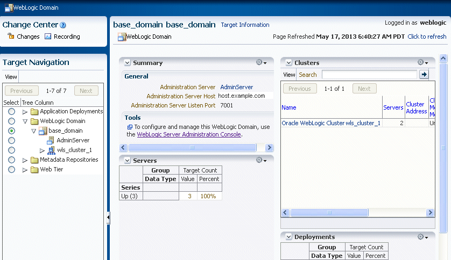Click Clusters table scrollbar right arrow
The image size is (451, 260).
431,212
